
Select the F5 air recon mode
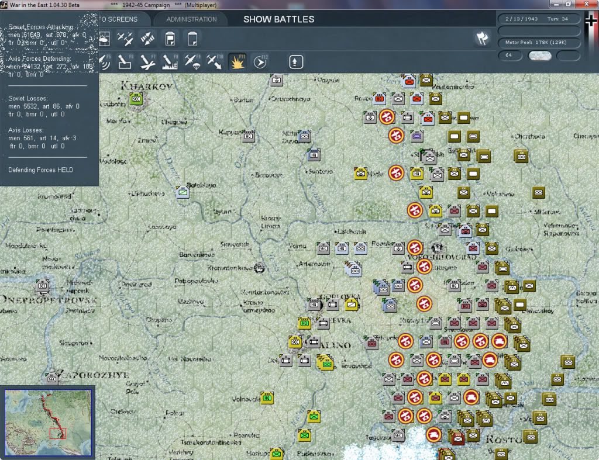tap(105, 62)
